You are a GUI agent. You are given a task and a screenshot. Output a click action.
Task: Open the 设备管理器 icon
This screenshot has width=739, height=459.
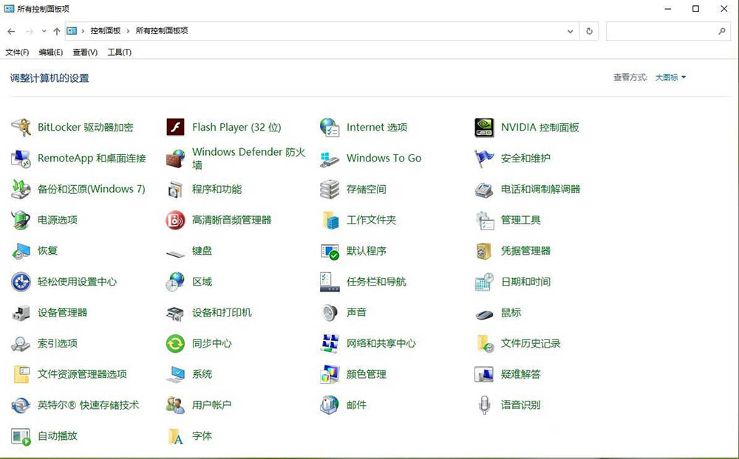coord(21,313)
